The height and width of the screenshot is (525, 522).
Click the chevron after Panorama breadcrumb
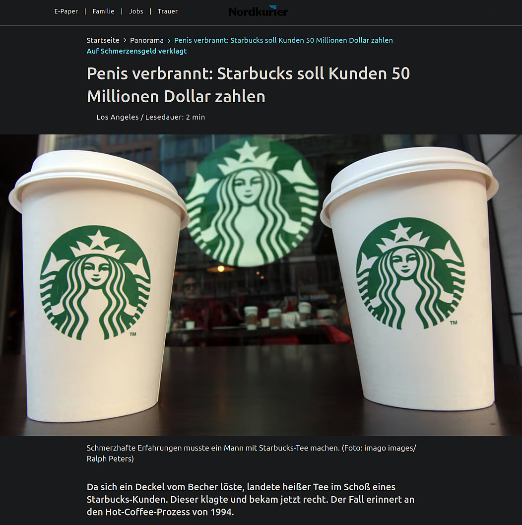169,41
